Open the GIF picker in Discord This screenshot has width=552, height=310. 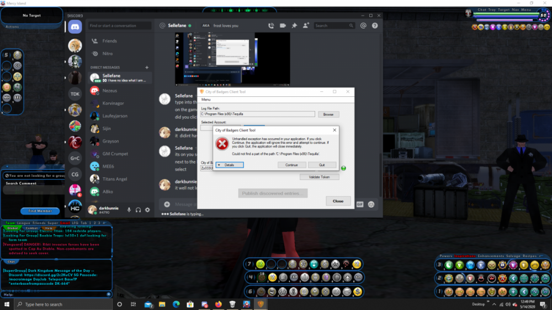[360, 204]
